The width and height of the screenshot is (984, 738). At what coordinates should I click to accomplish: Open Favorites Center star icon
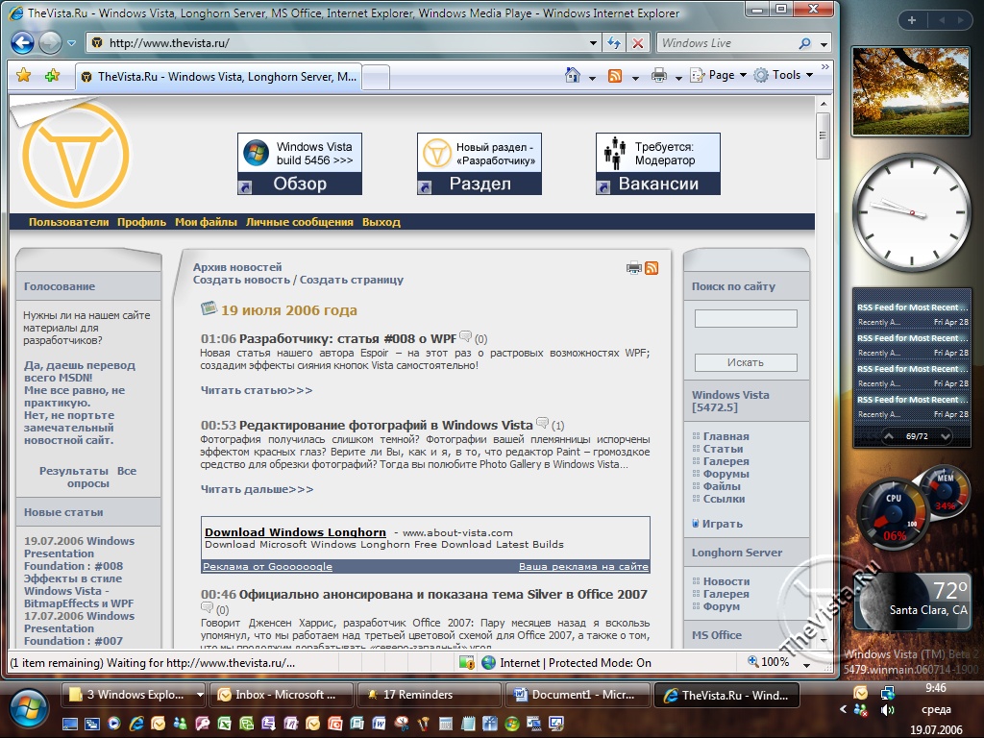pyautogui.click(x=24, y=76)
